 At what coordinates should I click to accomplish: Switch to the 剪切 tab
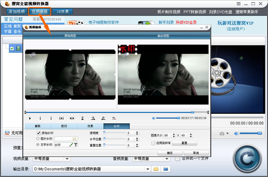pos(64,126)
